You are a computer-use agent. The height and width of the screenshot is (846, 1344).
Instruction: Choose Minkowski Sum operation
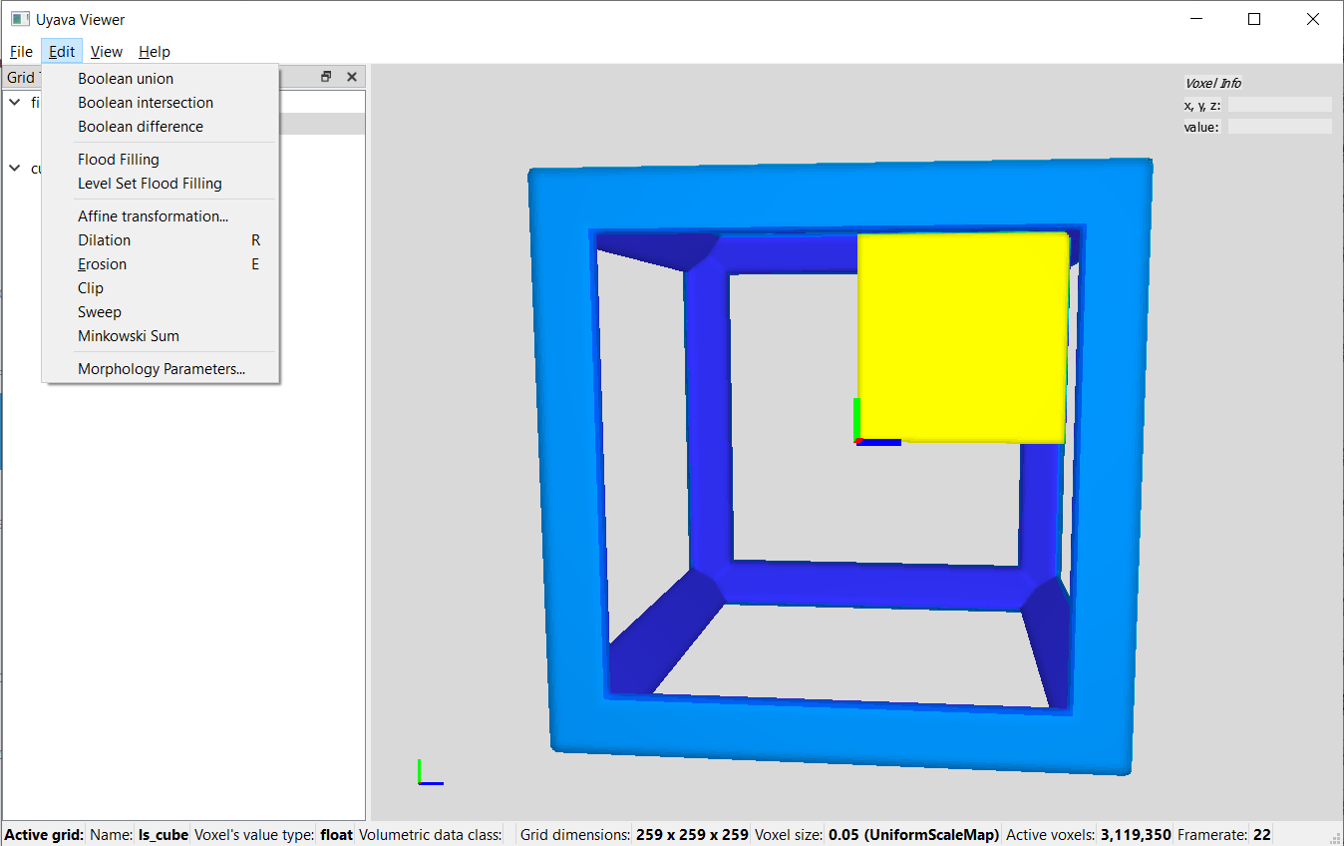(129, 336)
